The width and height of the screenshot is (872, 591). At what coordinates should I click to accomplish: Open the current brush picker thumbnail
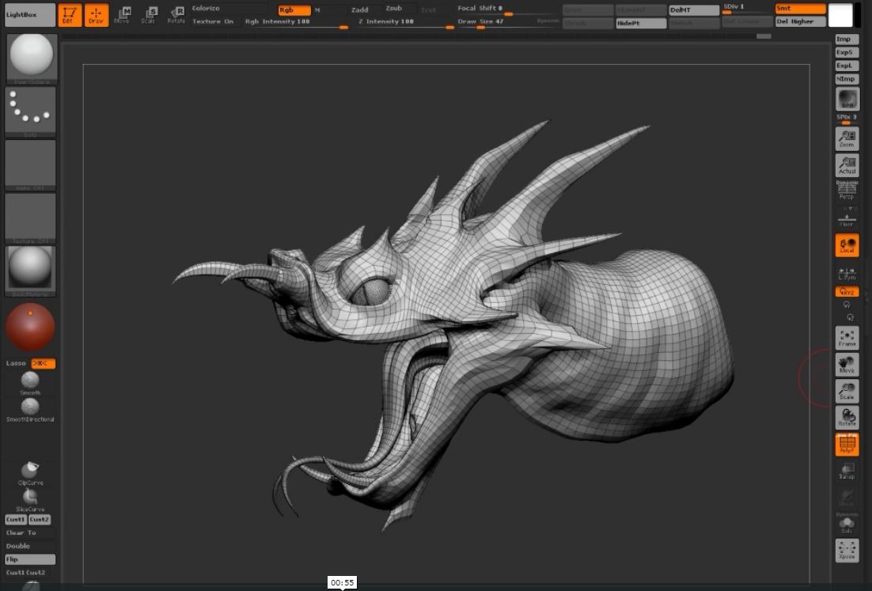coord(31,58)
